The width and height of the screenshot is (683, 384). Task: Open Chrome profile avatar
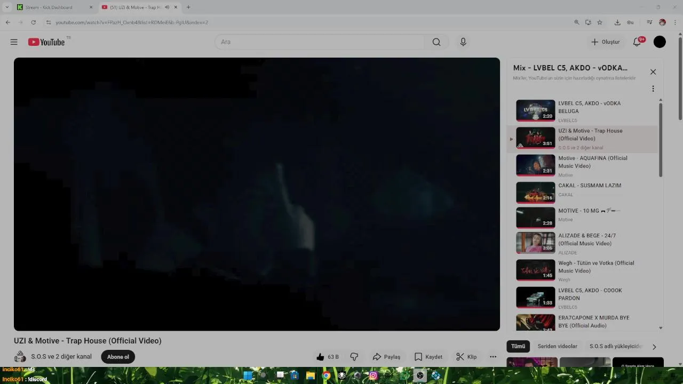click(662, 22)
